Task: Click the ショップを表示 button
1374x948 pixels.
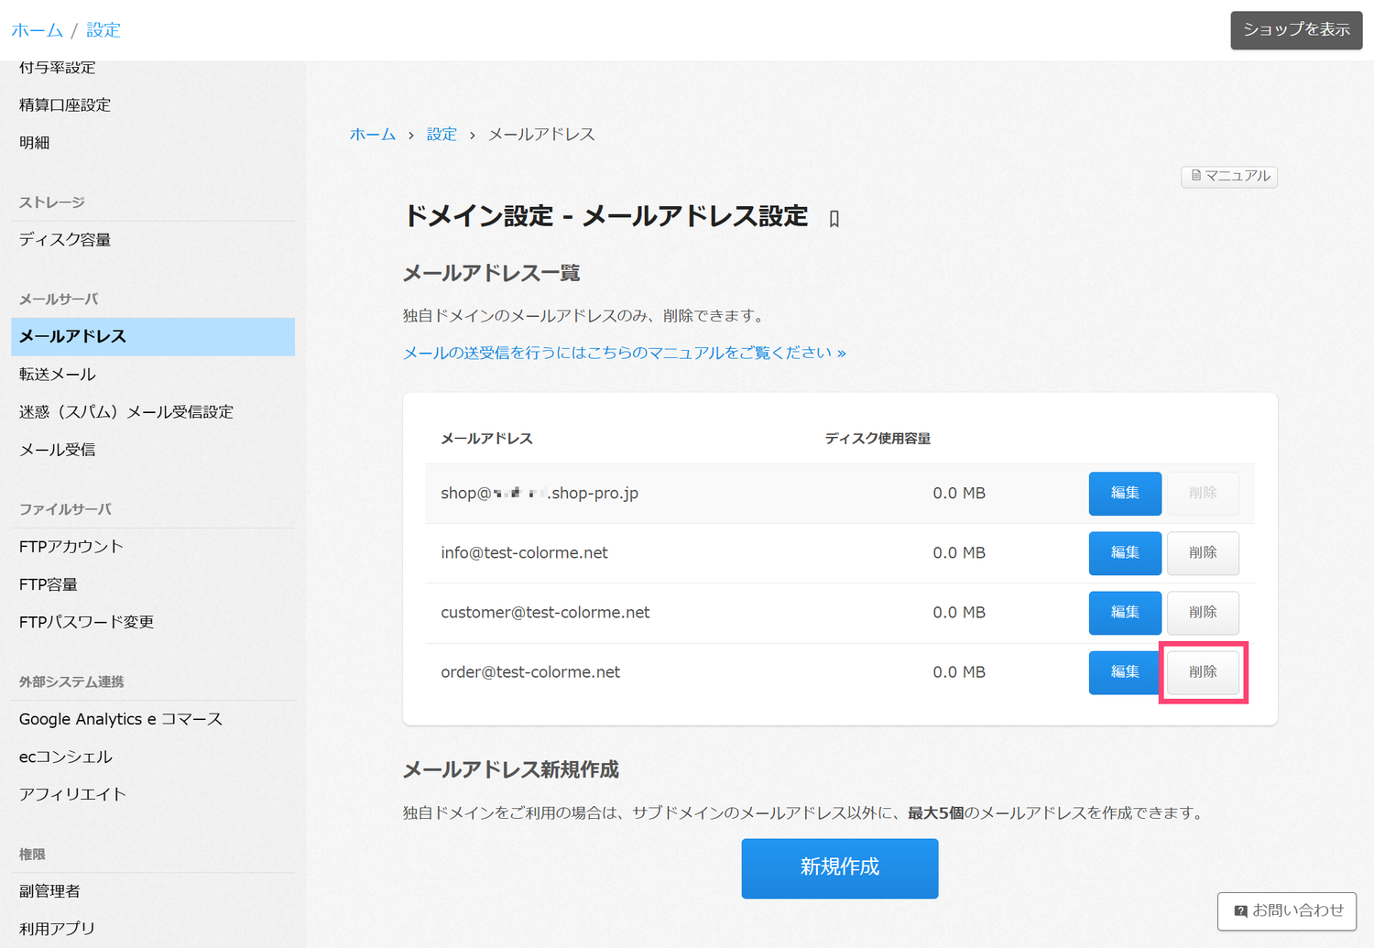Action: pyautogui.click(x=1295, y=30)
